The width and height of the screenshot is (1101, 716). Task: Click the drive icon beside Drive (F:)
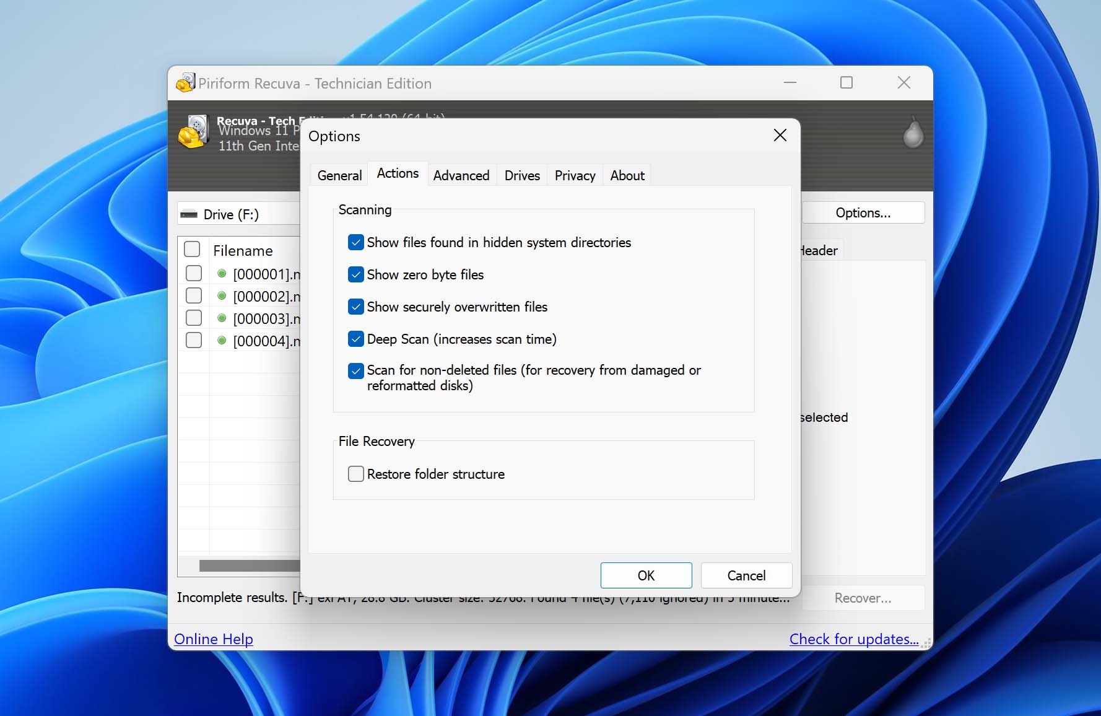[188, 214]
